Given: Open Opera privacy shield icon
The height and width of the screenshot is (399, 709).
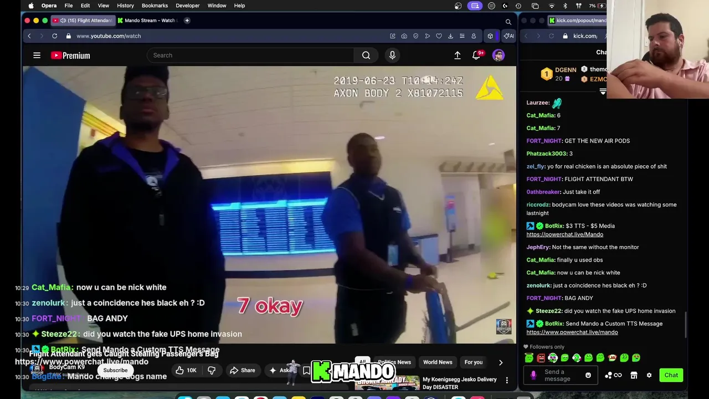Looking at the screenshot, I should (x=416, y=36).
